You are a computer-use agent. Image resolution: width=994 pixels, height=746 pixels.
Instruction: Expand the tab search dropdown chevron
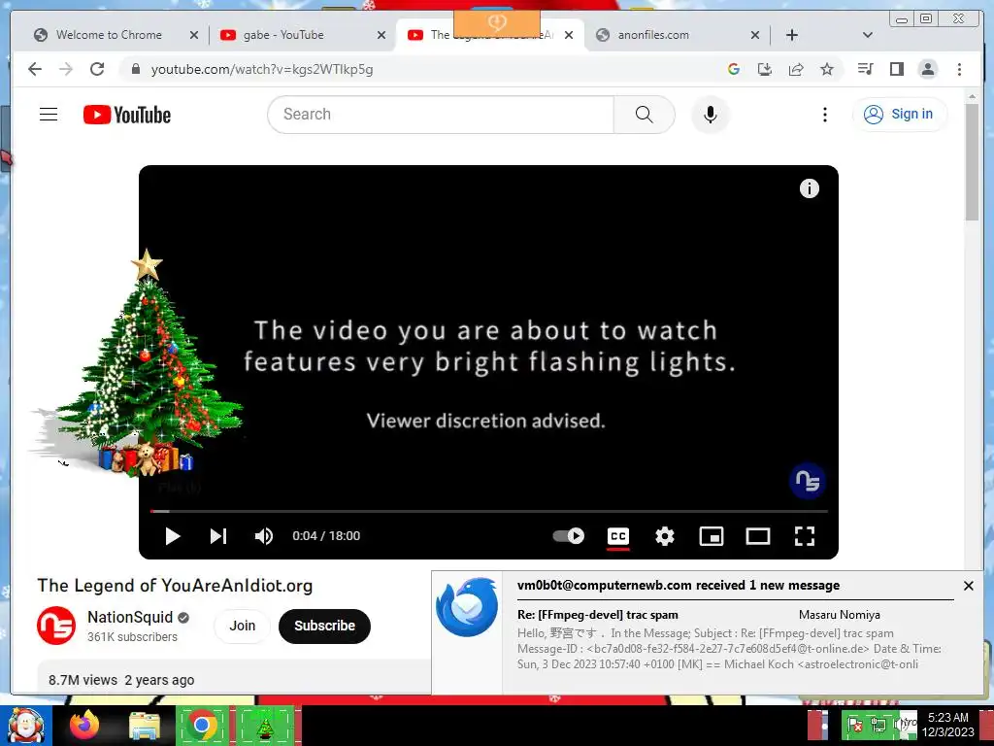[x=867, y=35]
